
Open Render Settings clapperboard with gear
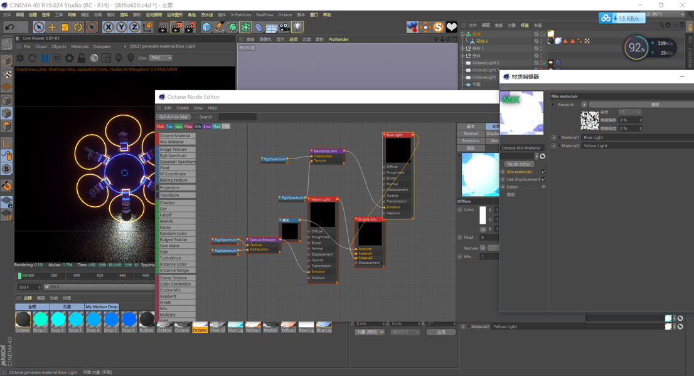click(x=190, y=28)
